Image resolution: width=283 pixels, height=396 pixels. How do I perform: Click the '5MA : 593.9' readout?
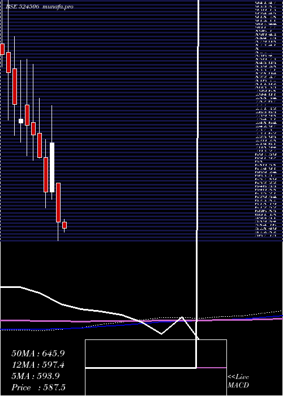coord(35,376)
